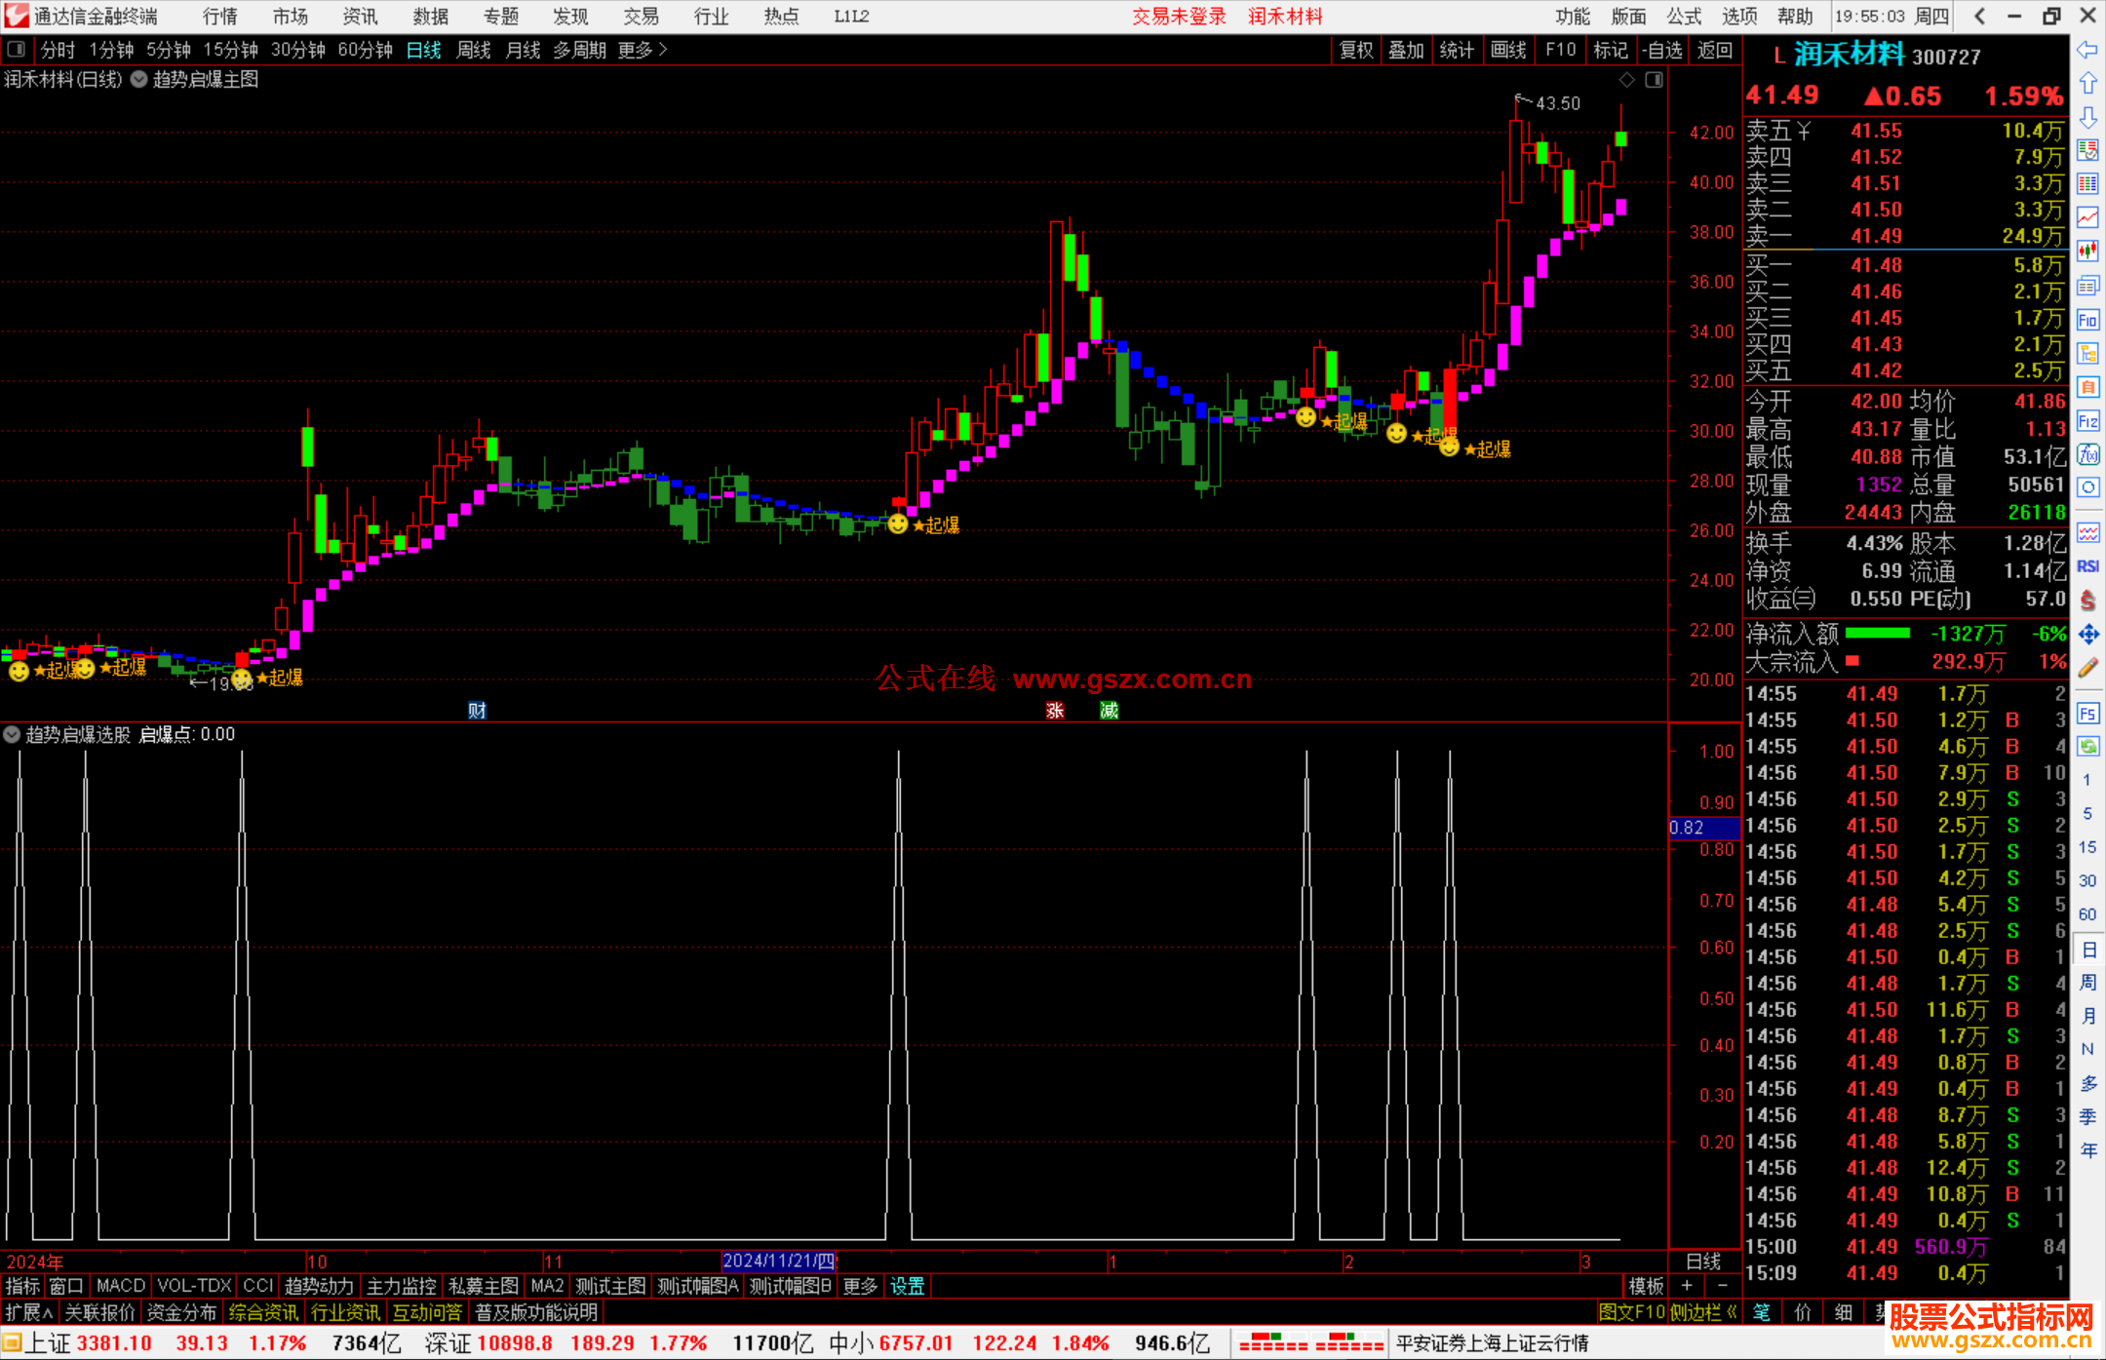
Task: Open 趋势启爆主图 indicator dropdown arrow
Action: pos(139,80)
